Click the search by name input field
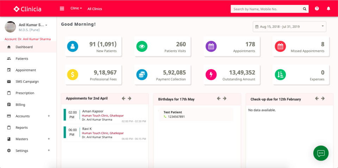Image resolution: width=338 pixels, height=168 pixels. [267, 9]
